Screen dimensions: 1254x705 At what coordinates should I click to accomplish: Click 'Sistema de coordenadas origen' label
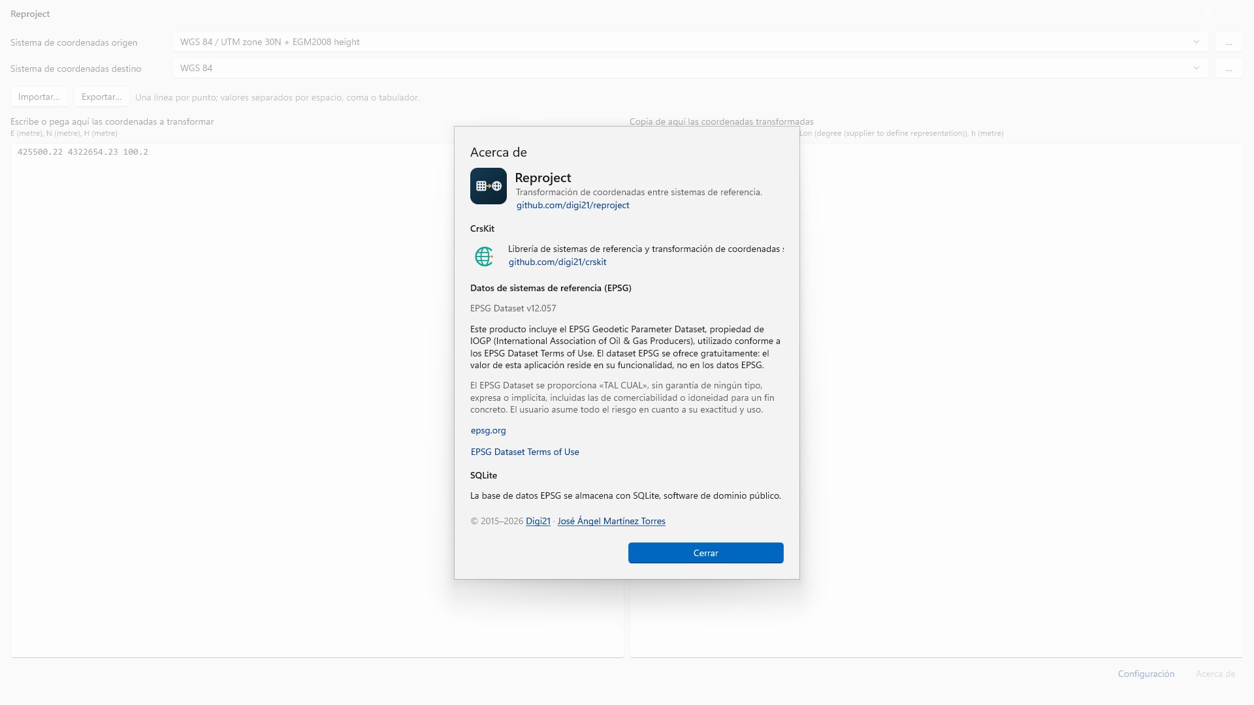(74, 42)
